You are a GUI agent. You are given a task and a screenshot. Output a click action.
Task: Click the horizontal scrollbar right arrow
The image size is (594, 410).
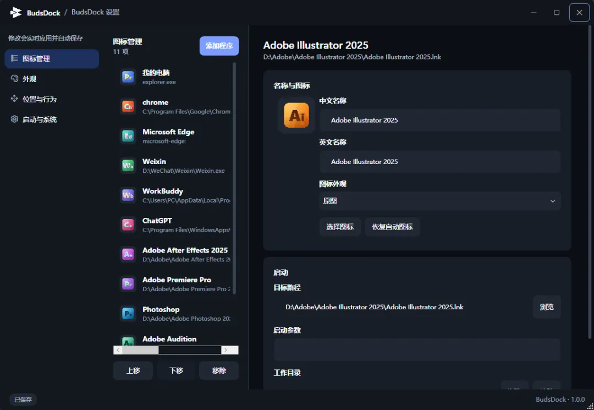[226, 350]
